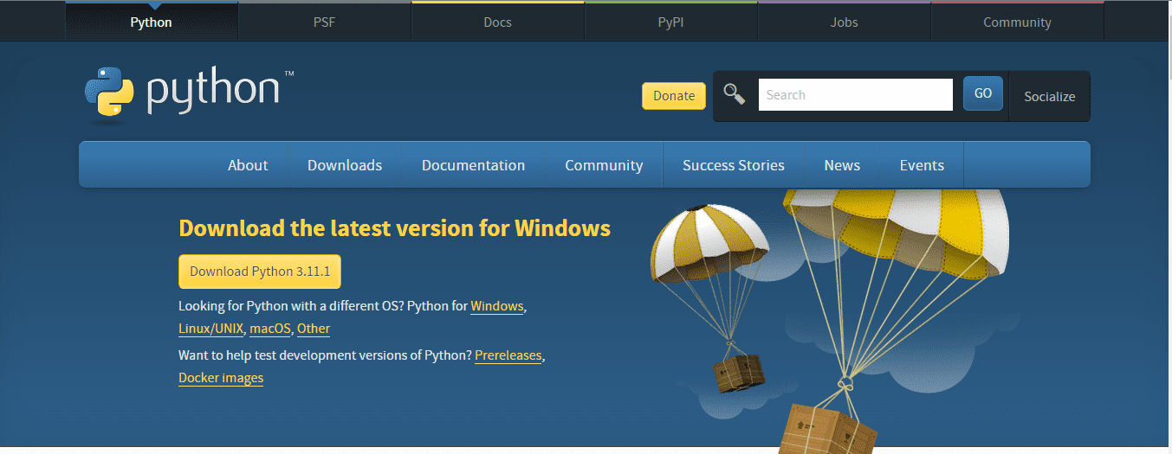Screen dimensions: 1172x454
Task: Click into the Search input field
Action: click(856, 94)
